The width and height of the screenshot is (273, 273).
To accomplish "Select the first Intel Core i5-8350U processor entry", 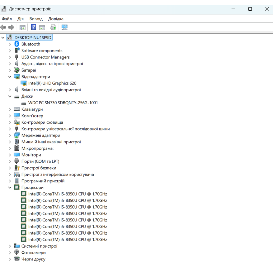I will pos(67,194).
